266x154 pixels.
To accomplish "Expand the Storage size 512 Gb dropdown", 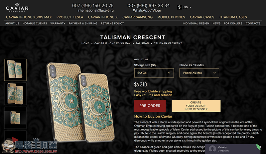I will point(154,73).
